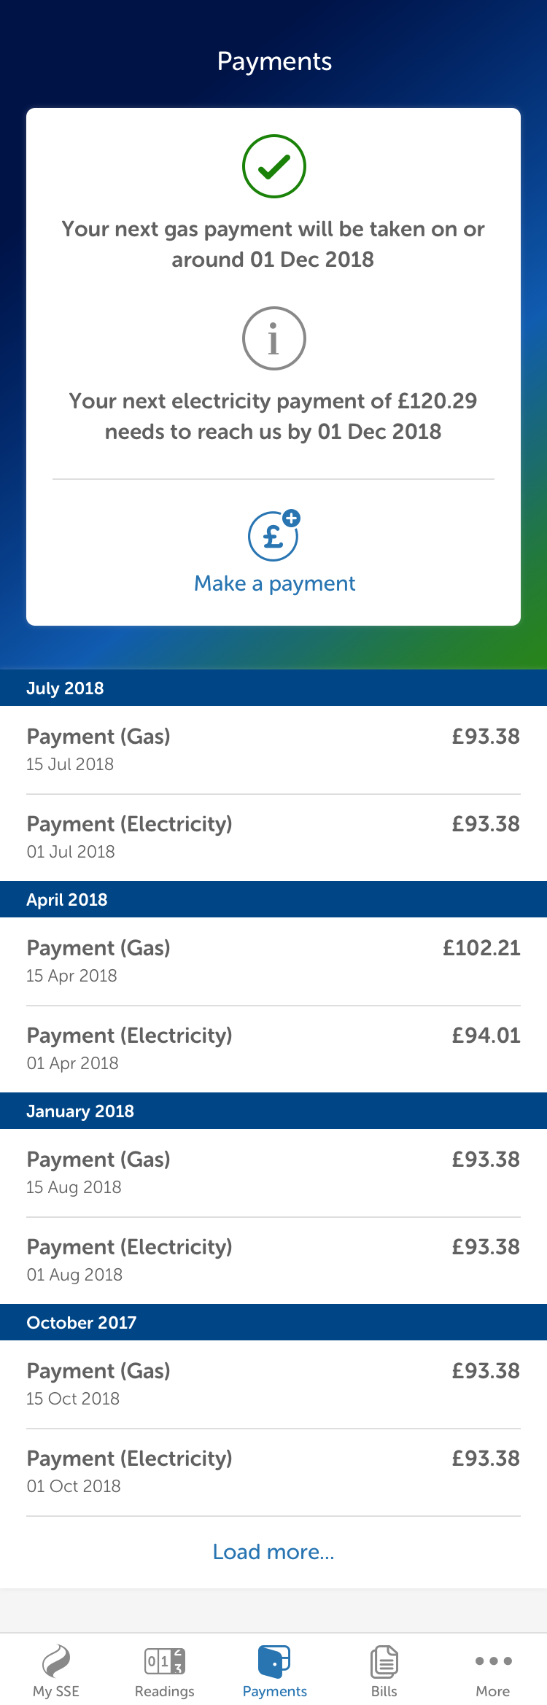
Task: Click the Make a payment link
Action: pyautogui.click(x=274, y=583)
